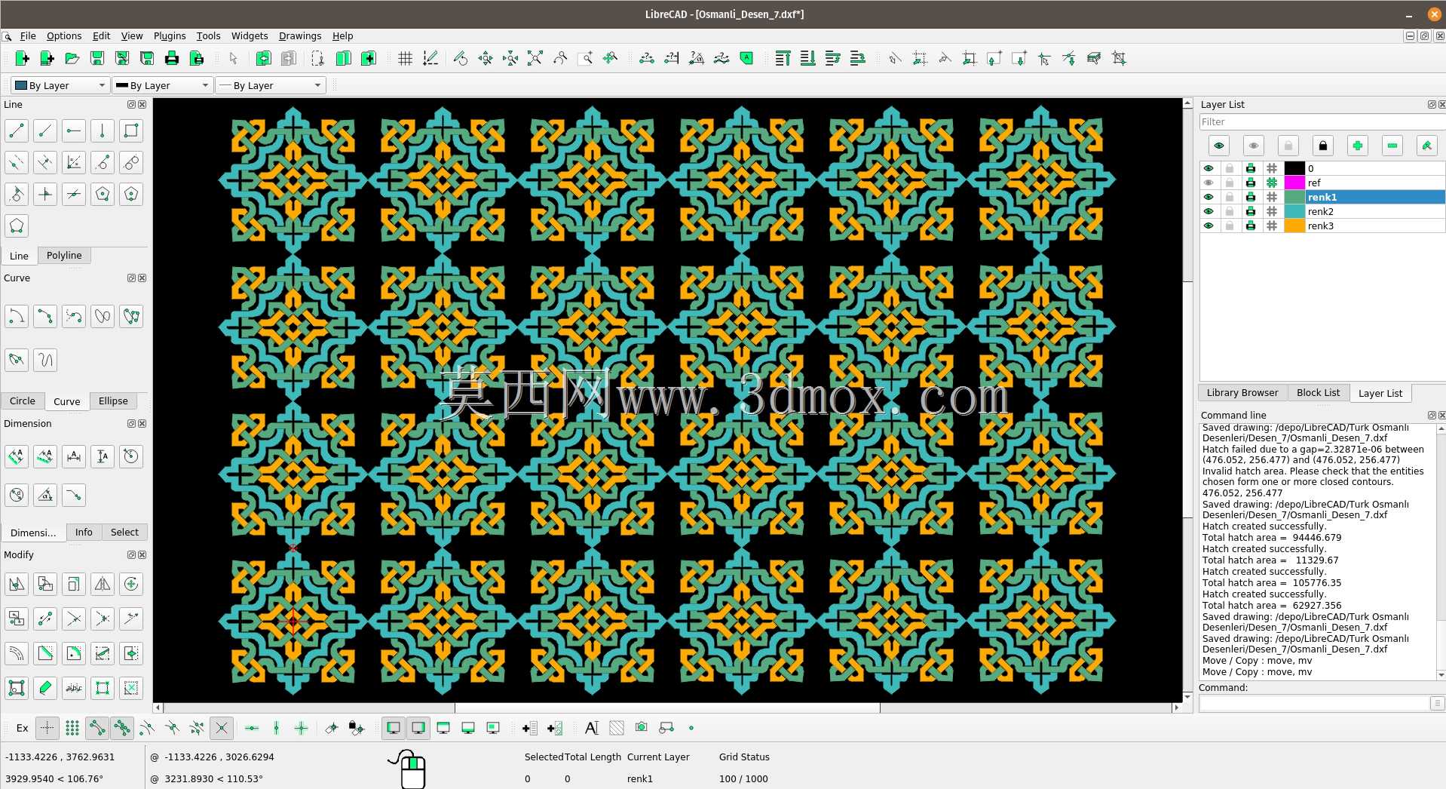This screenshot has width=1446, height=789.
Task: Open the line width By Layer dropdown
Action: tap(162, 85)
